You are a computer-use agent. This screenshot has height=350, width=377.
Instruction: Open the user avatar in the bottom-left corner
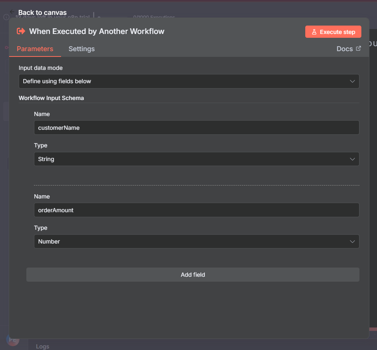[12, 339]
